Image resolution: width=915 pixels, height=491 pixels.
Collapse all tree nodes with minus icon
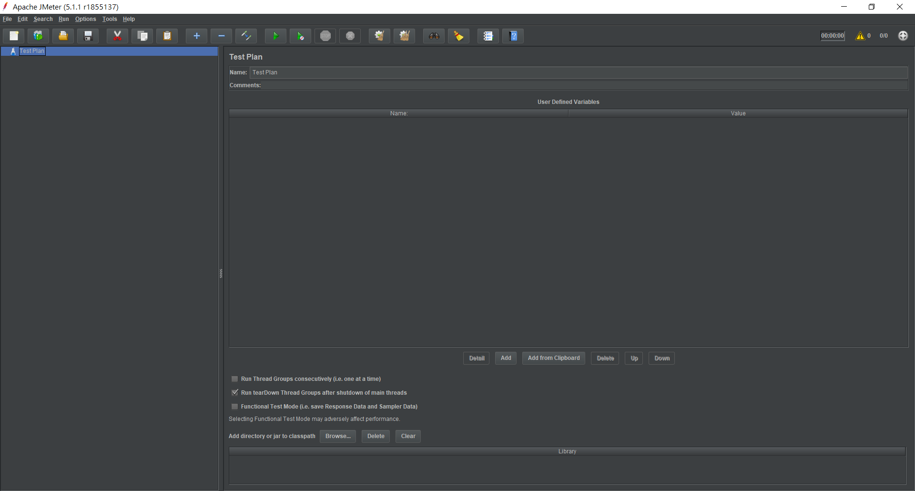pyautogui.click(x=222, y=36)
